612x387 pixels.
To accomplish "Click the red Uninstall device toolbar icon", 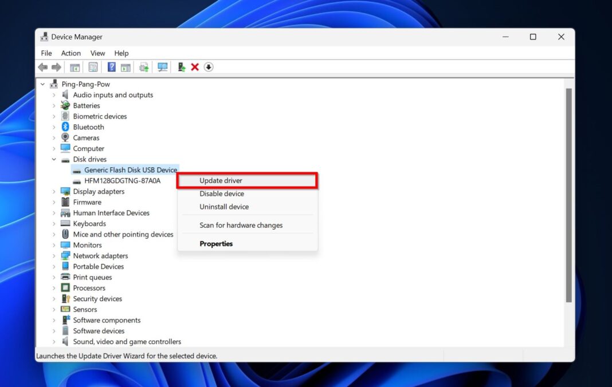I will (195, 67).
